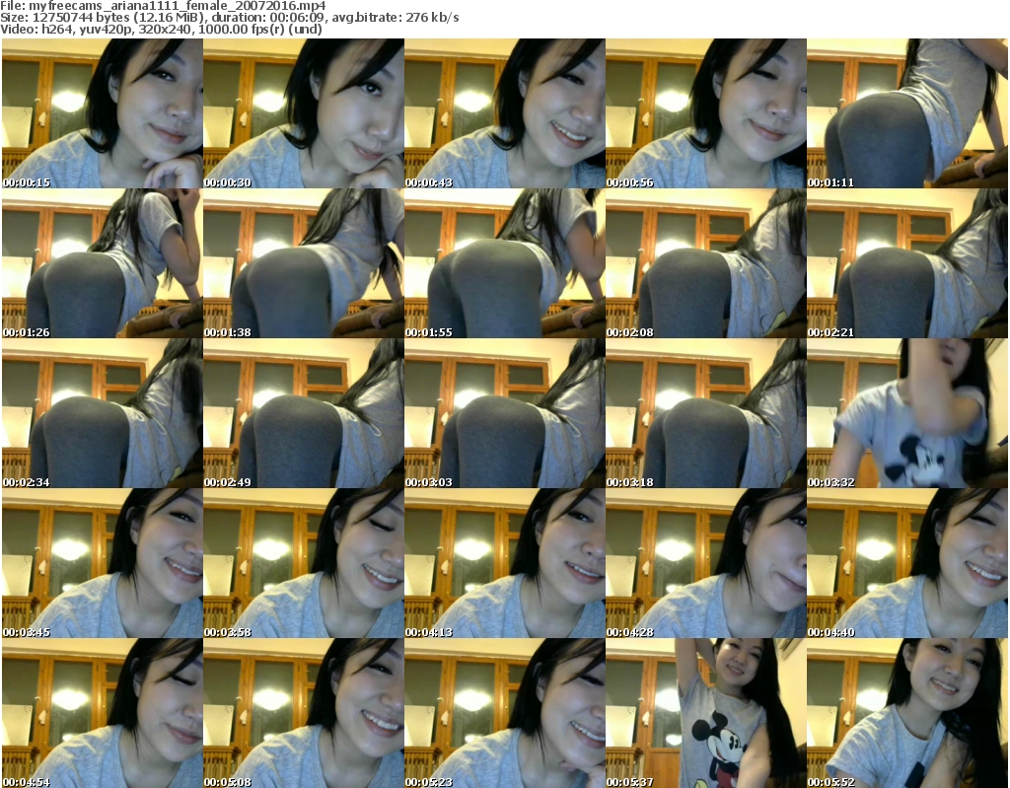Select the frame stamped 00:04:54
1010x788 pixels.
coord(103,713)
